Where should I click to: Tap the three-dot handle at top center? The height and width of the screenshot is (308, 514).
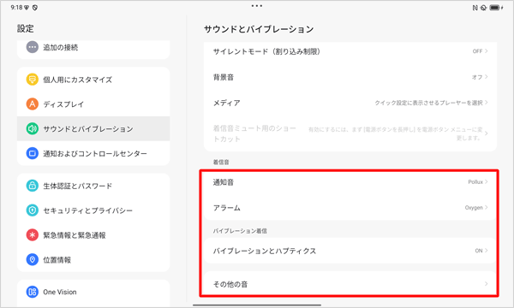pos(257,6)
